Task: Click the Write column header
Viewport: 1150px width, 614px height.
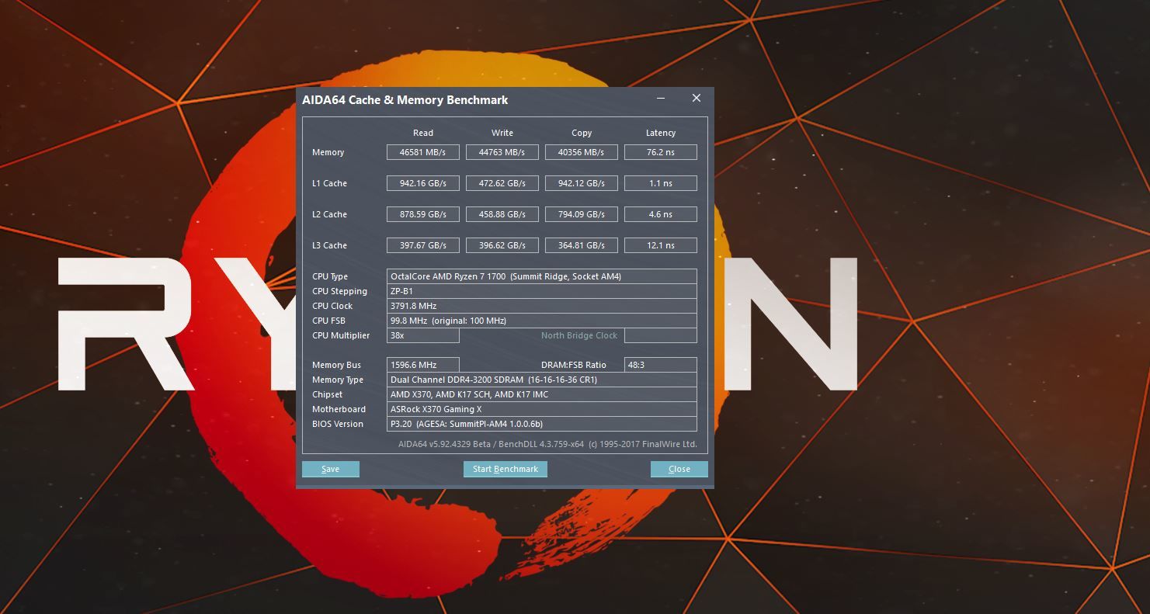Action: pos(502,133)
